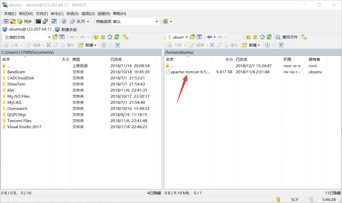
Task: Sort local files by 类型 column header
Action: point(90,59)
